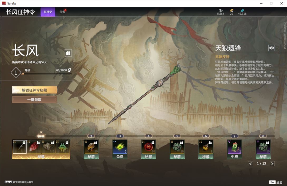Select the level 1 red item reward
Screen dimensions: 287x186
(34, 147)
